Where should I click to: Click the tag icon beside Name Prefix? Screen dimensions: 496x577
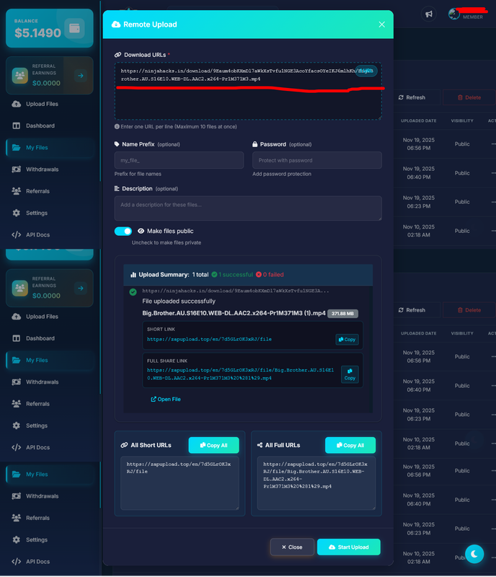click(x=117, y=144)
